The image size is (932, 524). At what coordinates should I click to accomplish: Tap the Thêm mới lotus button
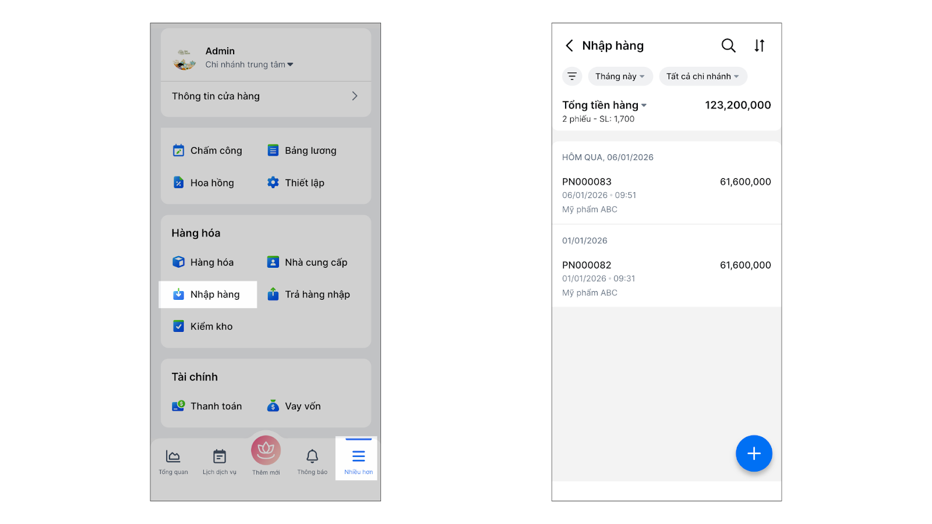266,451
